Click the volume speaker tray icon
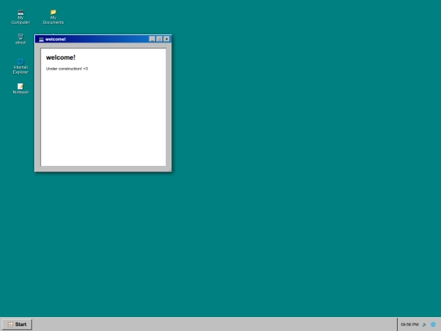 pyautogui.click(x=424, y=324)
